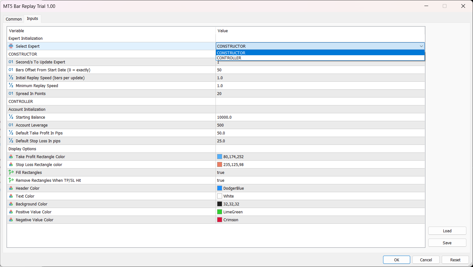Click the Save button to export inputs
The width and height of the screenshot is (473, 267).
click(447, 243)
